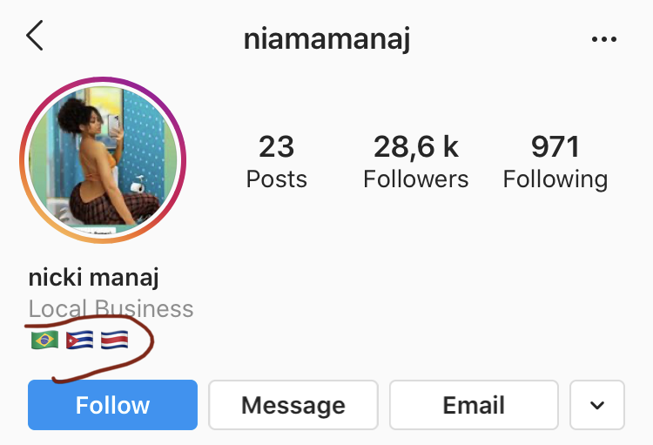653x445 pixels.
Task: Go back using the left chevron
Action: click(35, 37)
